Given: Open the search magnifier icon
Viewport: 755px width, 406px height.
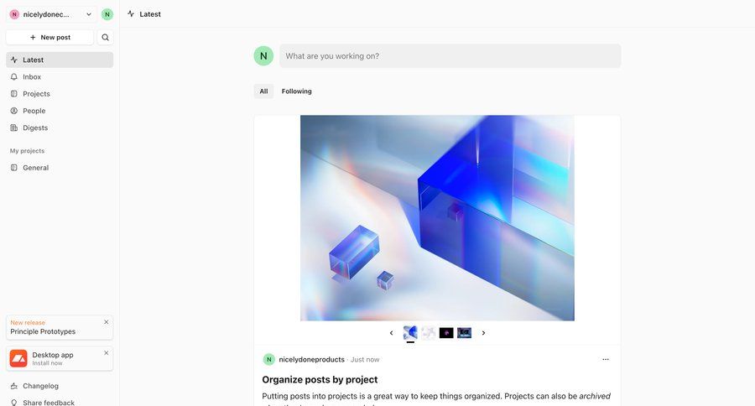Looking at the screenshot, I should (105, 37).
